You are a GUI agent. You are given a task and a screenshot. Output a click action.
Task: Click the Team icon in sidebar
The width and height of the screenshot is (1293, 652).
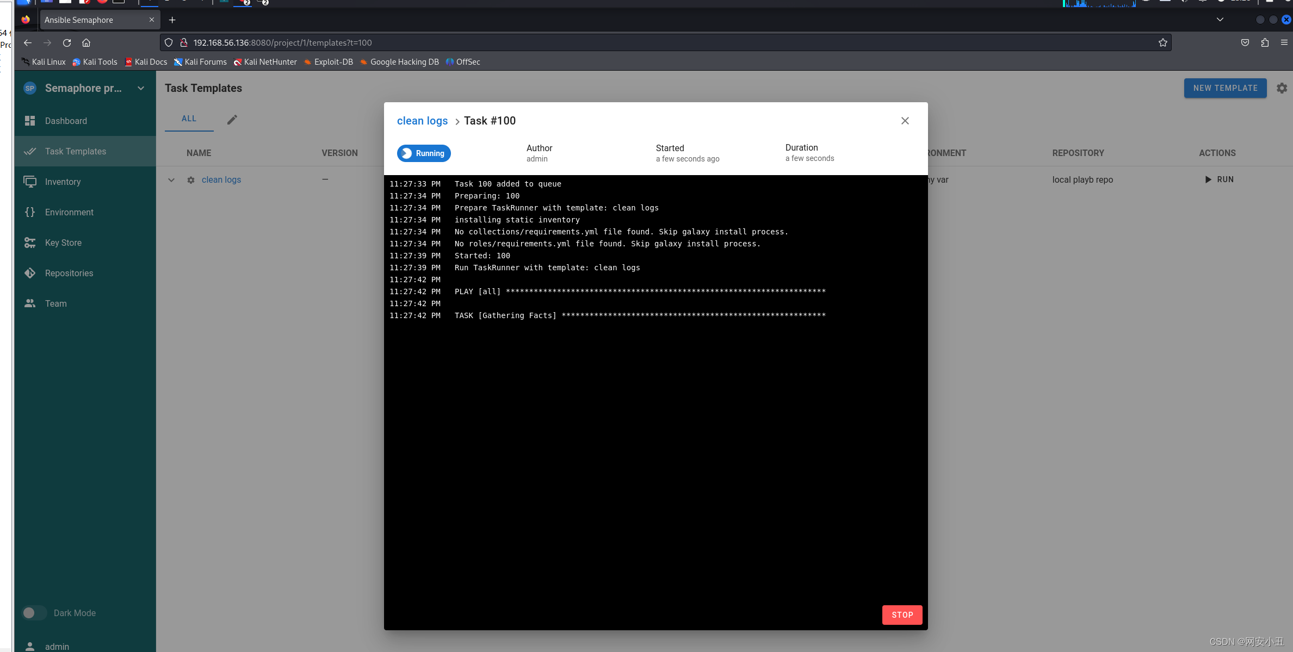click(31, 303)
